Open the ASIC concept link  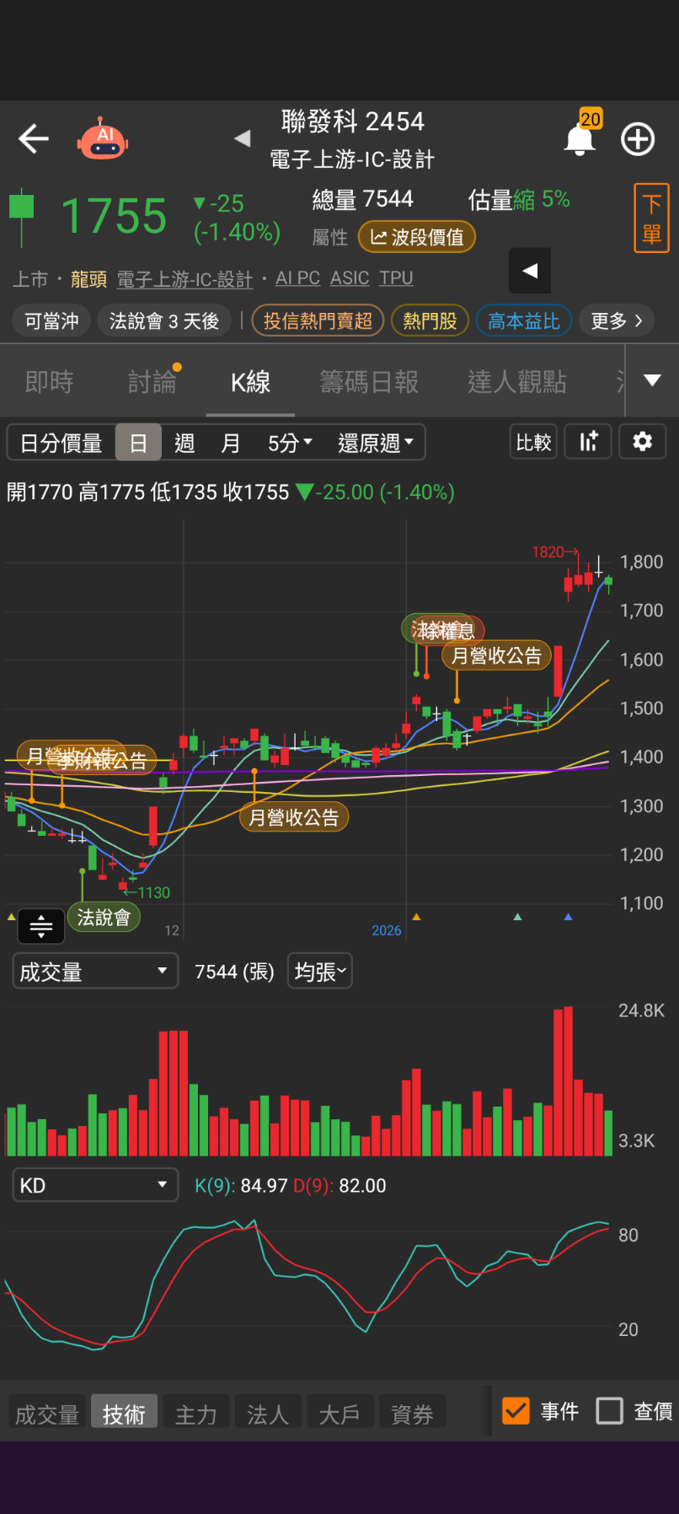click(x=350, y=278)
